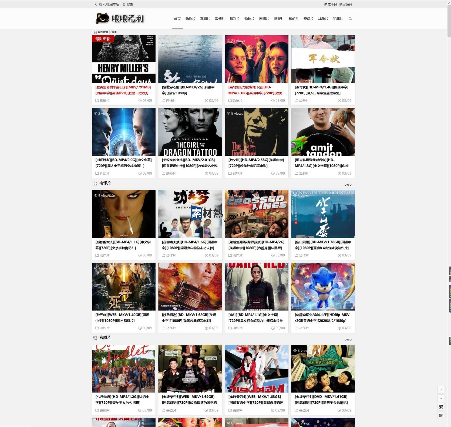The width and height of the screenshot is (451, 427).
Task: Click Sonic the Hedgehog poster thumbnail
Action: 323,287
